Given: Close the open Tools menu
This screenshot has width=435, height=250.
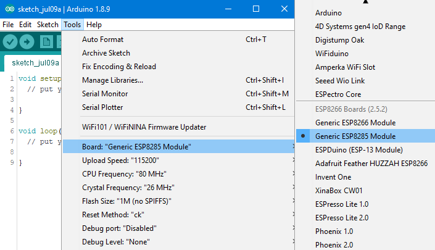Looking at the screenshot, I should [x=72, y=25].
